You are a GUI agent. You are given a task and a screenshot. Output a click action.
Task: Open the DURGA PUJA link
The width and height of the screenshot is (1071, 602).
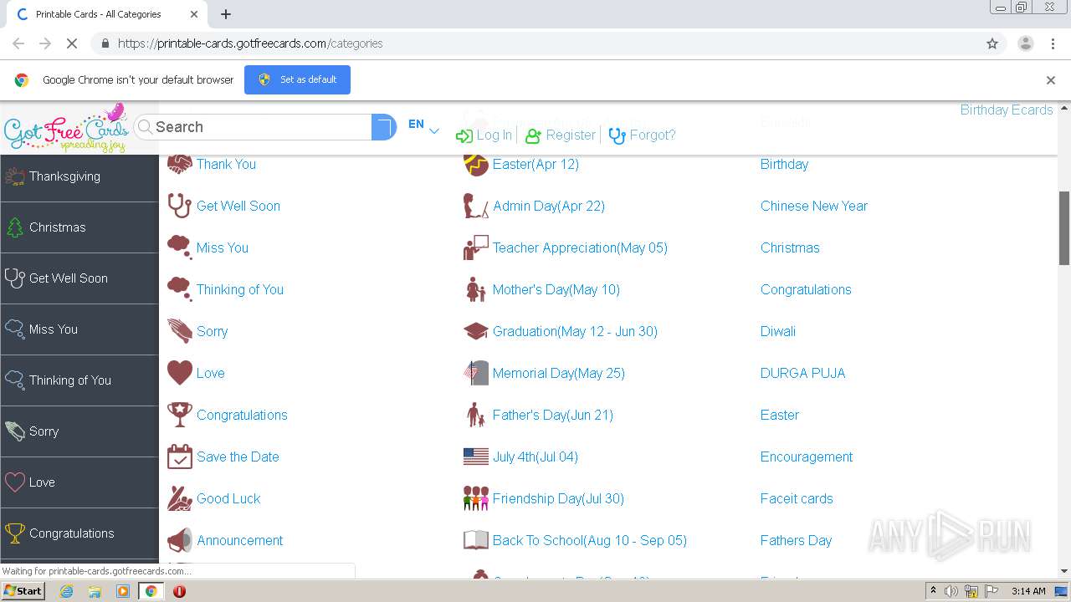(x=803, y=373)
